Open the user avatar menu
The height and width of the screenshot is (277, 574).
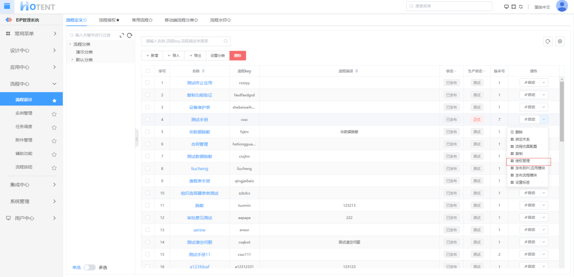click(561, 6)
